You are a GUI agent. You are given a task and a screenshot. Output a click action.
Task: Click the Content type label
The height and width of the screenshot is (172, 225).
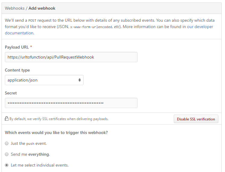coord(17,70)
